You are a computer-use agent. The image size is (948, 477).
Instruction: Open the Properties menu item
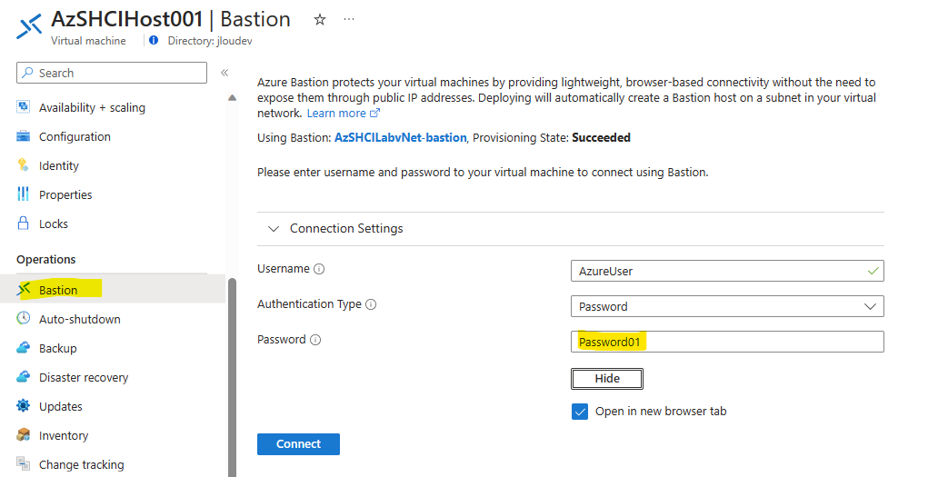click(65, 194)
